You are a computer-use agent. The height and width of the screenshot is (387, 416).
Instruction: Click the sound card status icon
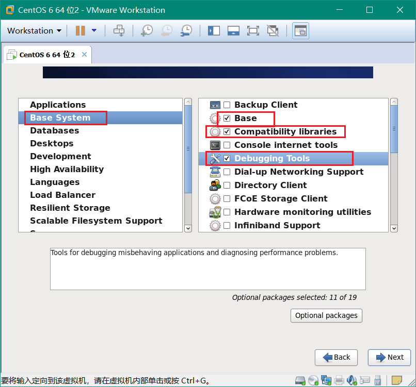point(352,381)
